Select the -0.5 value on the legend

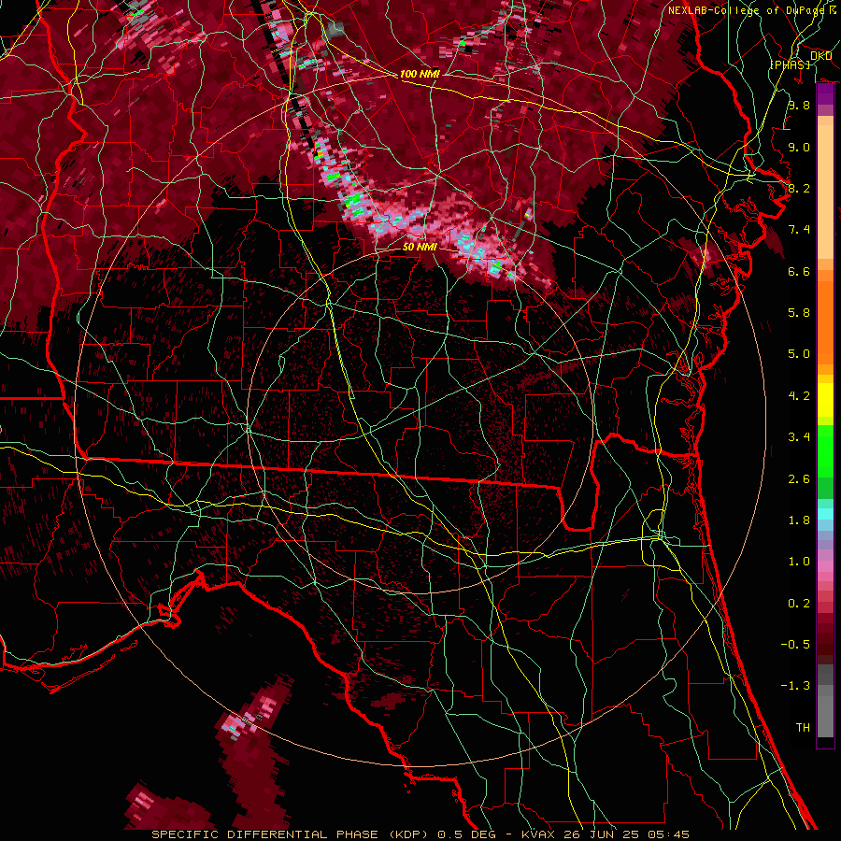795,645
